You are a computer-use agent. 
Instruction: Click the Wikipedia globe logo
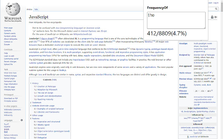[13, 9]
